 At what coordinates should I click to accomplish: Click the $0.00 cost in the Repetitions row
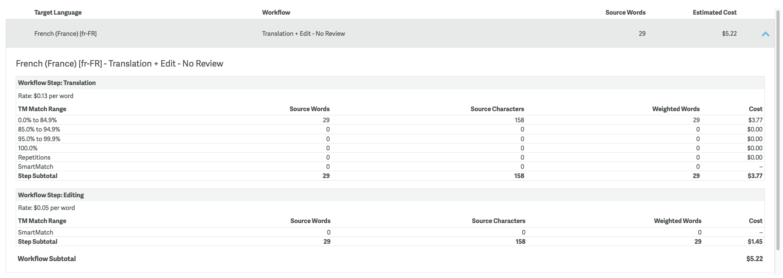(x=755, y=157)
